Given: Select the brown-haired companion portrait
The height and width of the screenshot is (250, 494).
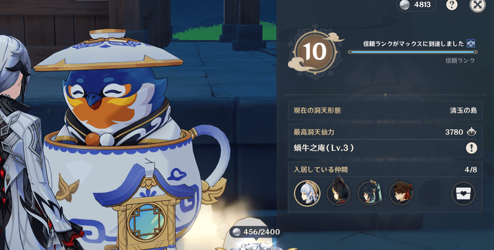Looking at the screenshot, I should pyautogui.click(x=401, y=193).
